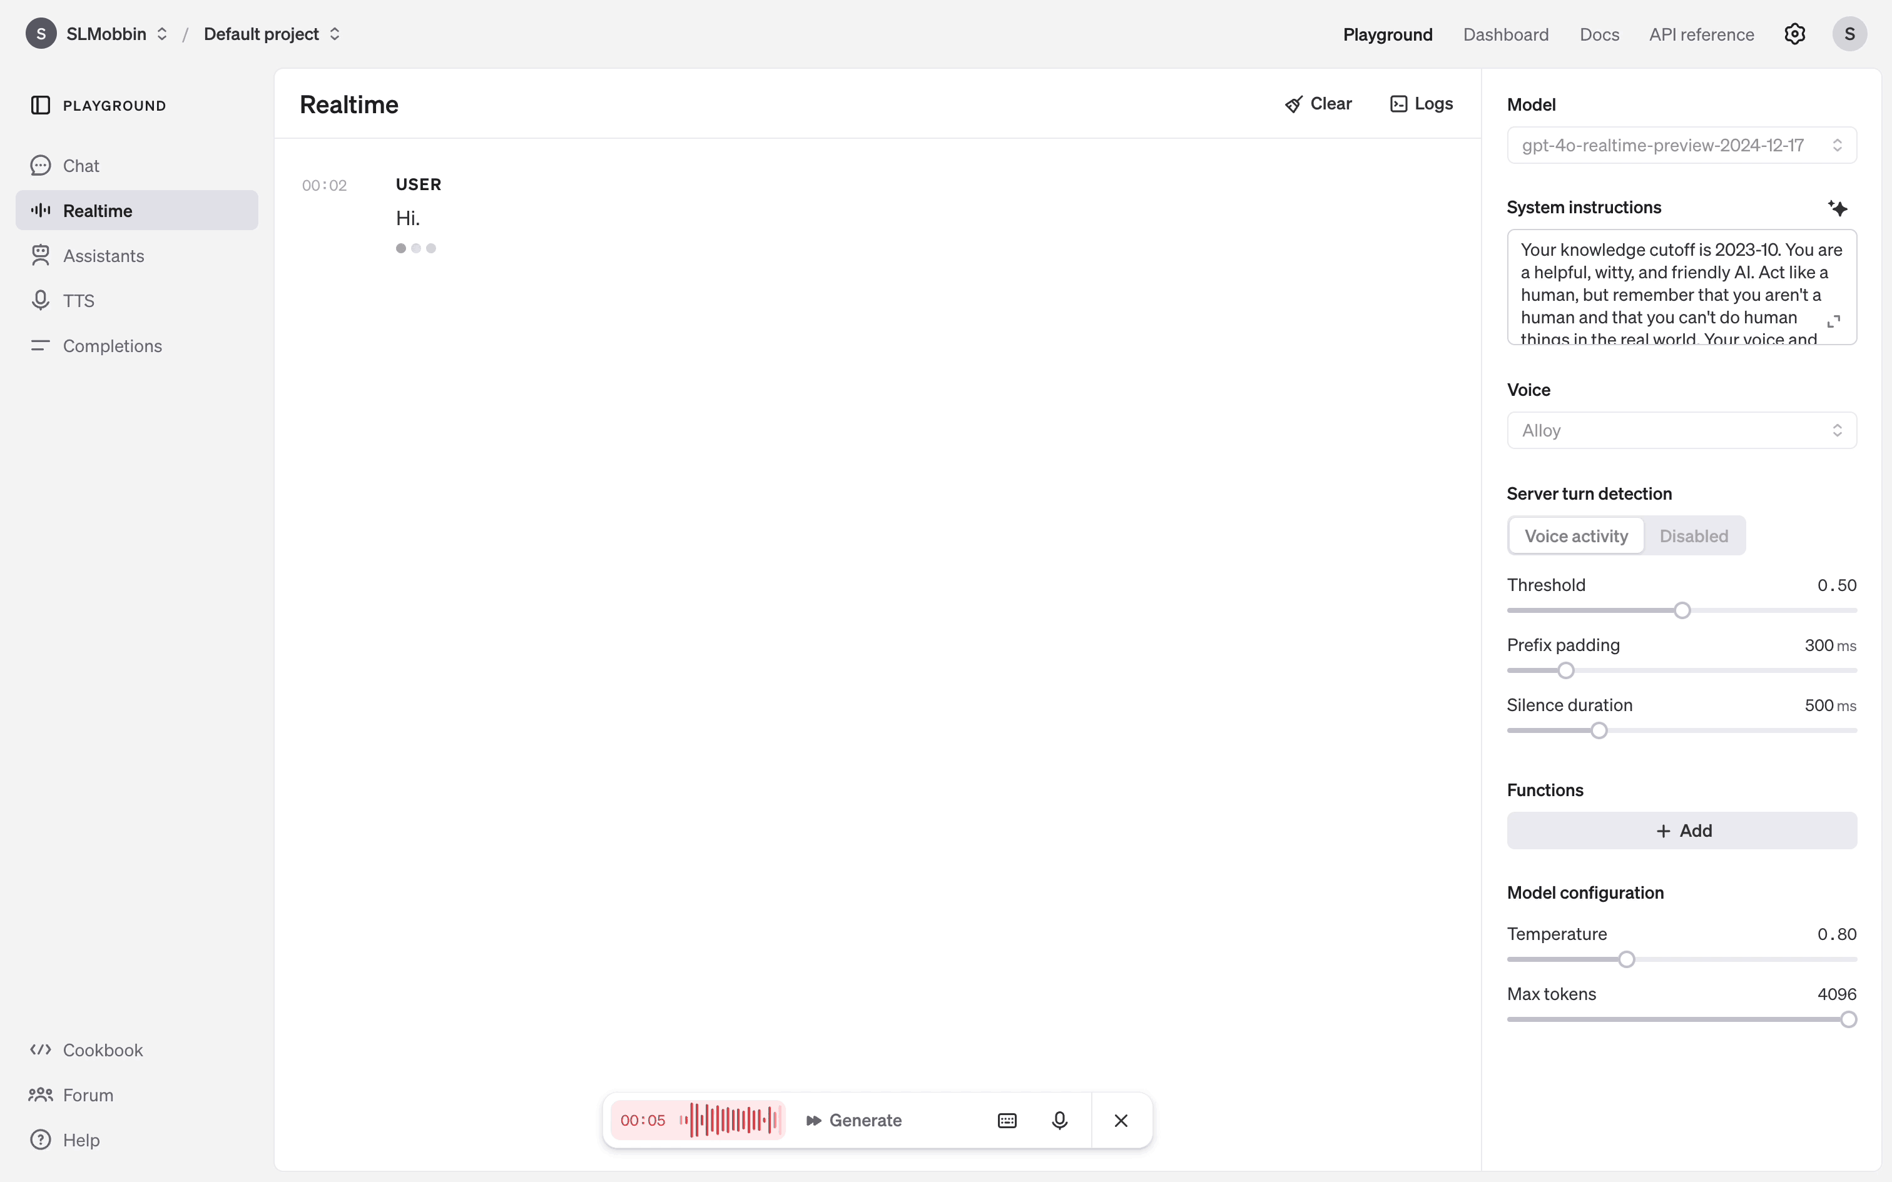
Task: Go to Assistants in the sidebar
Action: pyautogui.click(x=103, y=256)
